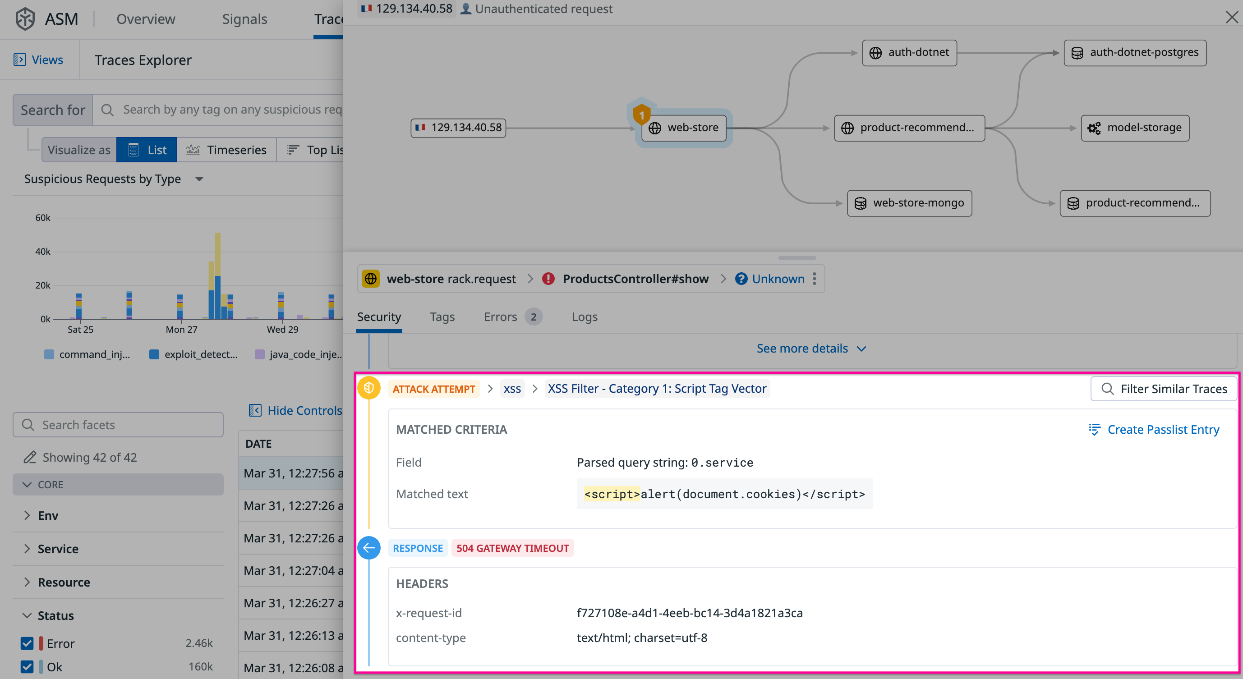The height and width of the screenshot is (679, 1243).
Task: Click the attack attempt shield icon
Action: 369,388
